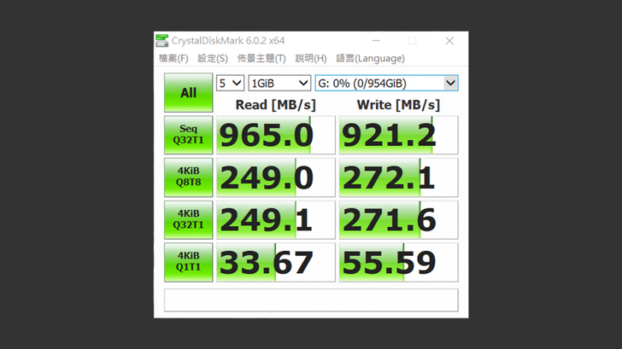The image size is (622, 349).
Task: Click the 4KiB Q8T8 write value 272.1
Action: click(x=398, y=177)
